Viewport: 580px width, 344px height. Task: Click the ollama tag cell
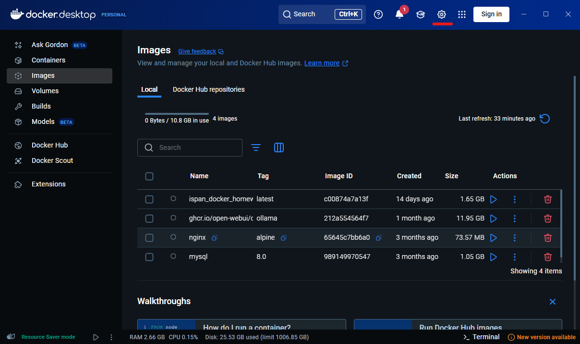(x=267, y=218)
